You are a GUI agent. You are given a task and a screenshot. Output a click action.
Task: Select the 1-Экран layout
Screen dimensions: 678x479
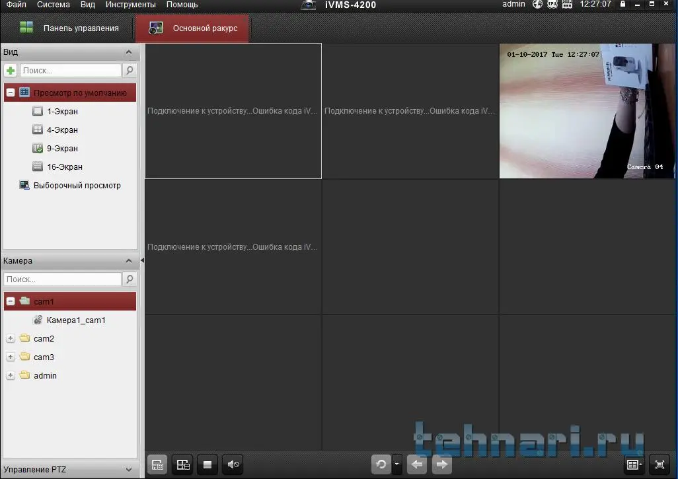(62, 111)
